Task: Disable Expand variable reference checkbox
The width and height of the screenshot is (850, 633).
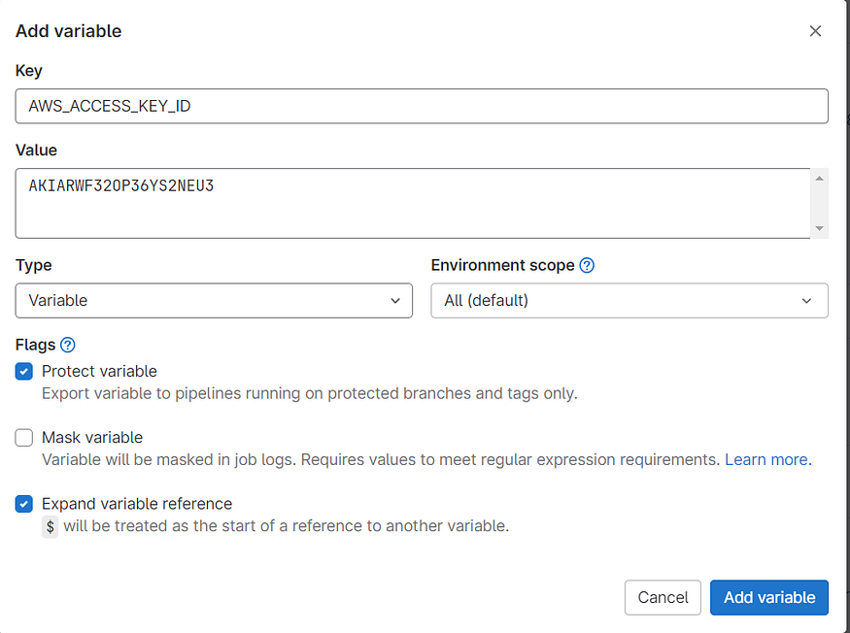Action: (x=24, y=504)
